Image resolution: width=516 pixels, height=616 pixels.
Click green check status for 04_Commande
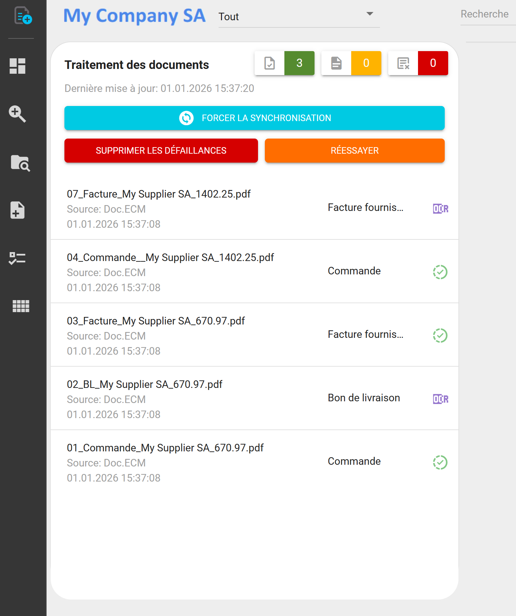click(440, 272)
